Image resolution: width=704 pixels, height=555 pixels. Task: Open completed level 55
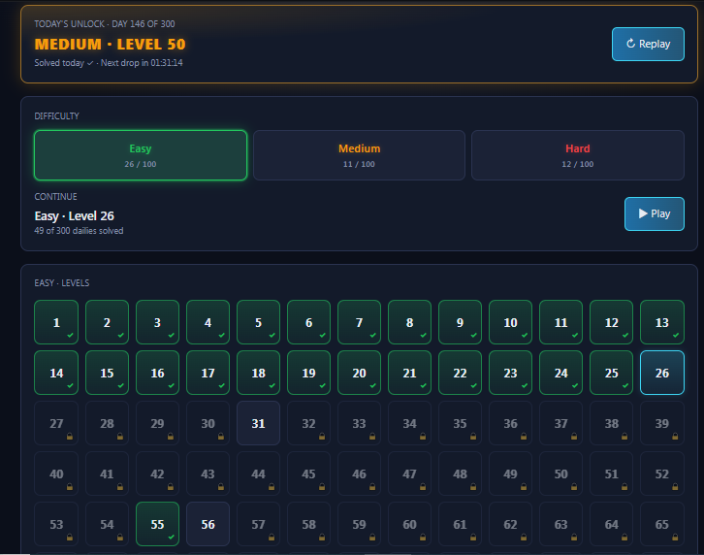[x=158, y=524]
